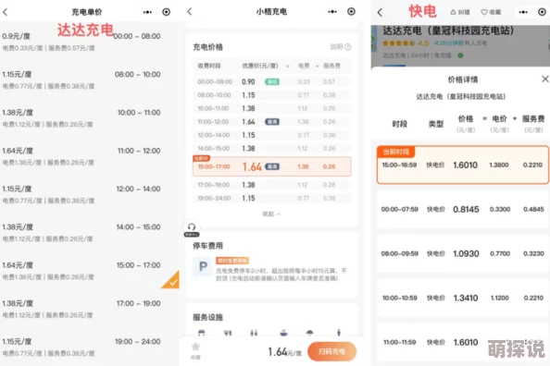Select the highlighted 15:00-17:00 row in 小桔充电
Viewport: 550px width, 366px height.
coord(272,166)
